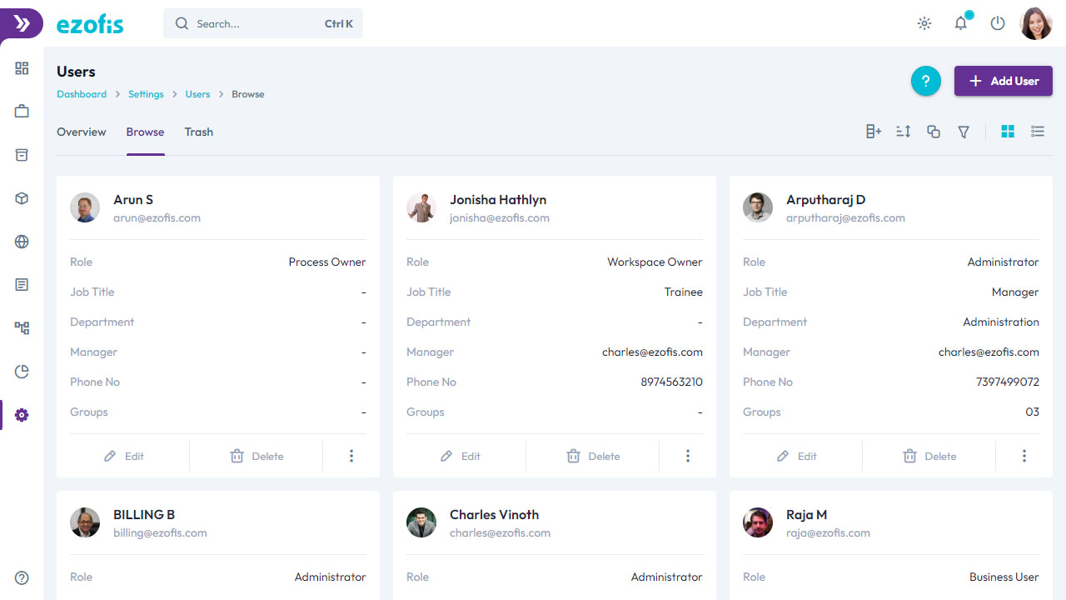
Task: Click the Search input field
Action: [x=263, y=23]
